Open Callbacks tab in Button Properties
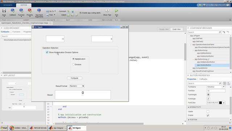 tap(203, 79)
